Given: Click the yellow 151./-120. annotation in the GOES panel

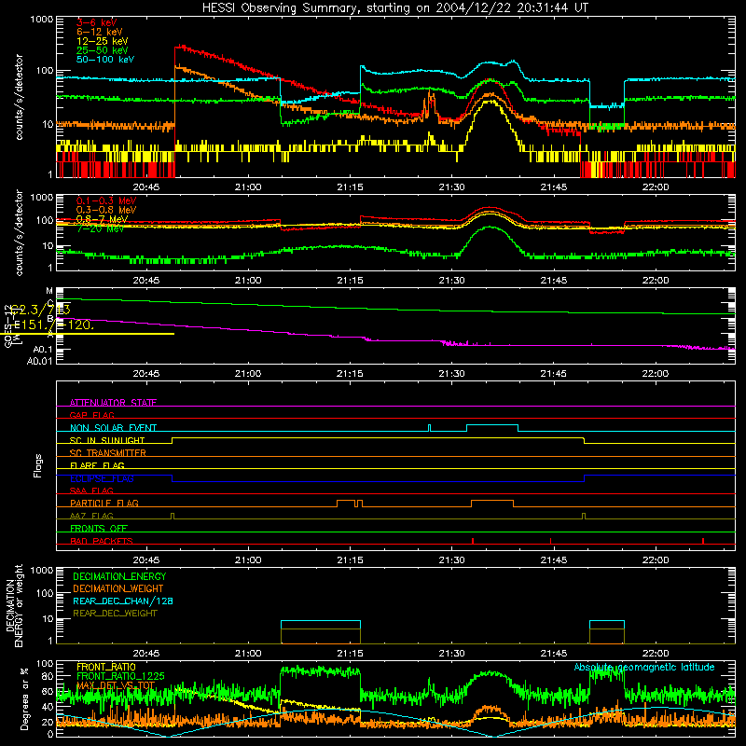Looking at the screenshot, I should tap(53, 325).
